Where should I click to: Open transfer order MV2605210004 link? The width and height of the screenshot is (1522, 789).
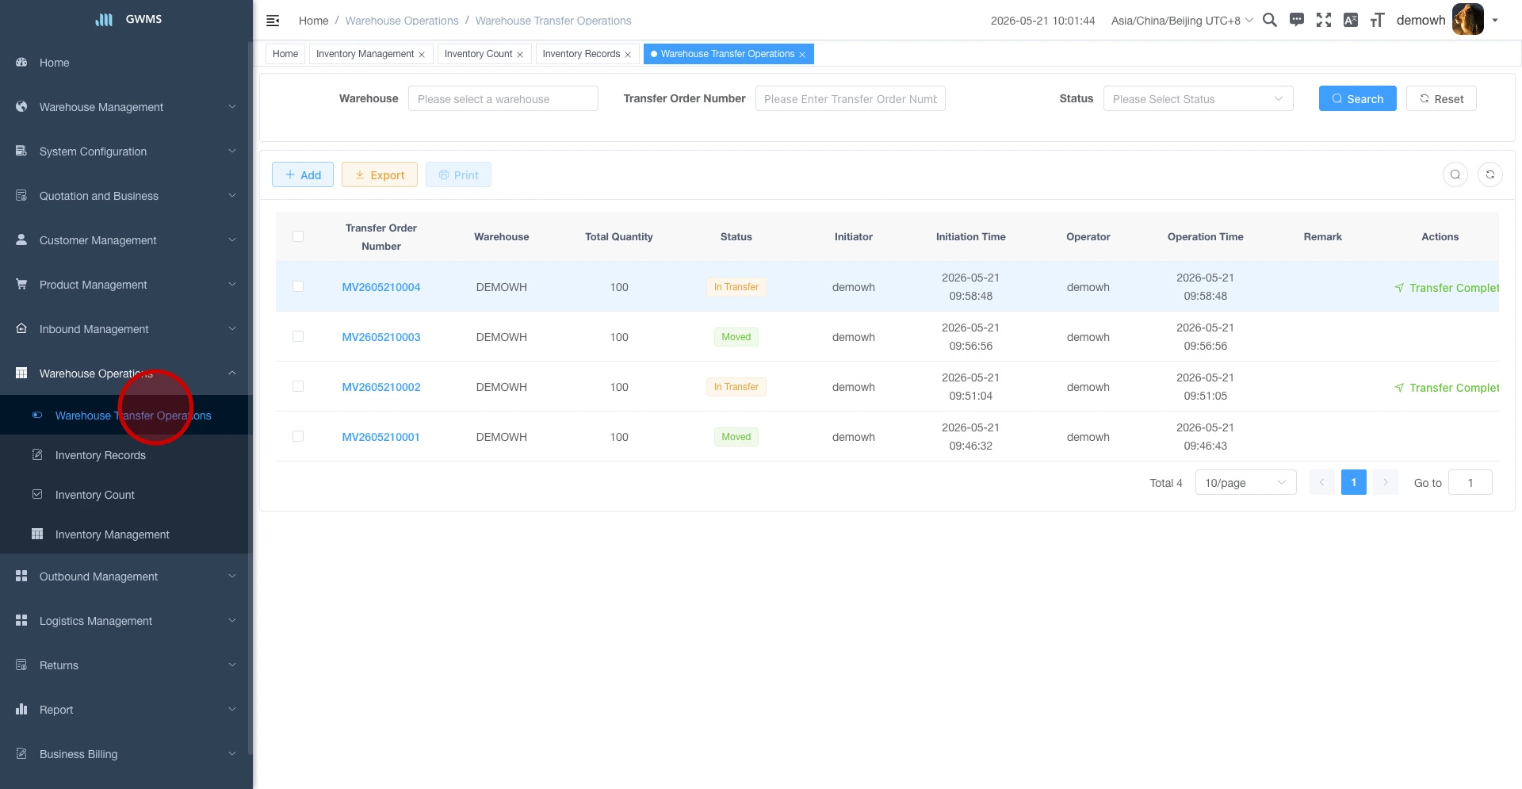381,287
